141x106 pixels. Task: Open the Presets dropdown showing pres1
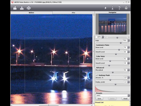coord(129,95)
